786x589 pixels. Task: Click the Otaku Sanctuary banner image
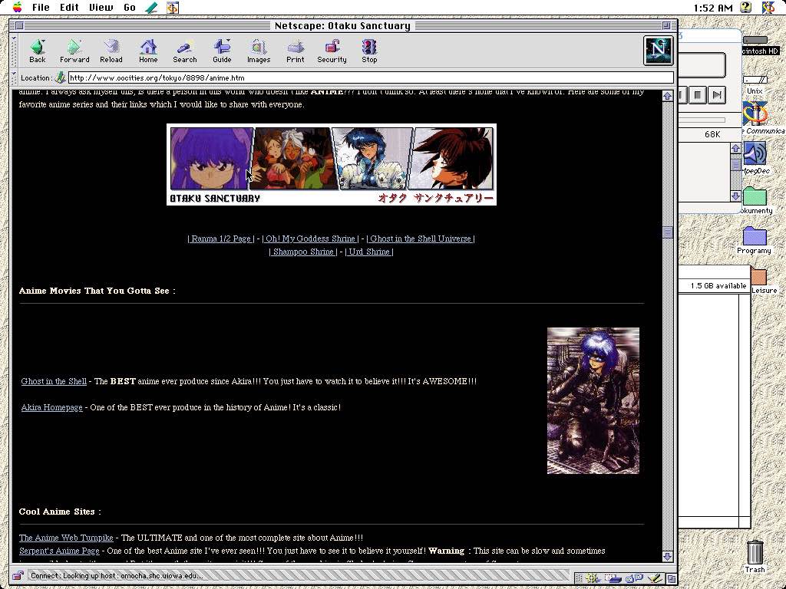click(332, 164)
